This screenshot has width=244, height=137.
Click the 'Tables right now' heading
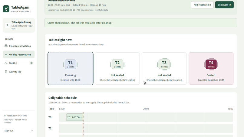tap(60, 40)
